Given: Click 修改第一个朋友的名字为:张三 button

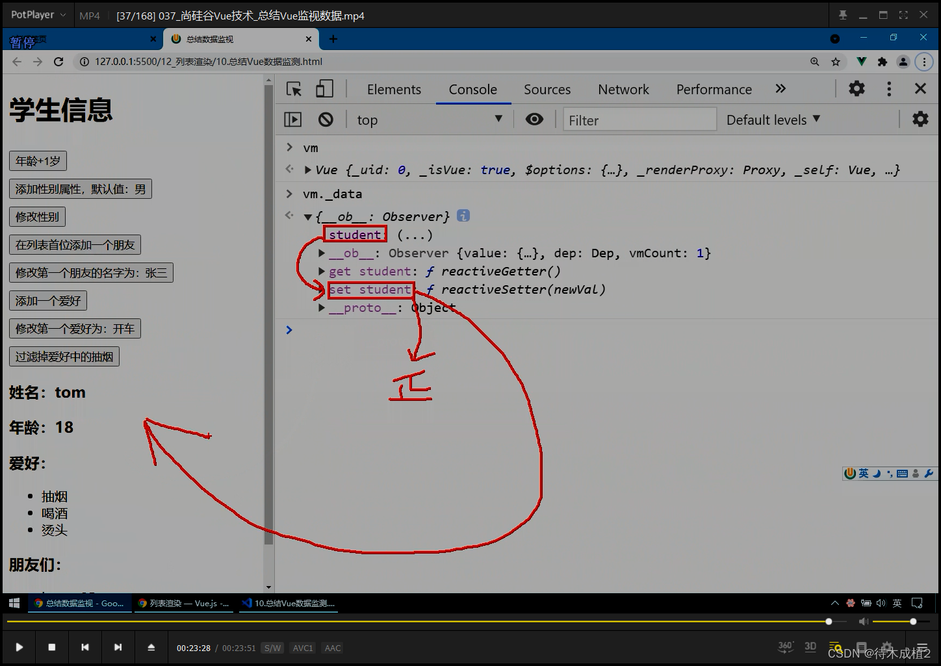Looking at the screenshot, I should (91, 273).
